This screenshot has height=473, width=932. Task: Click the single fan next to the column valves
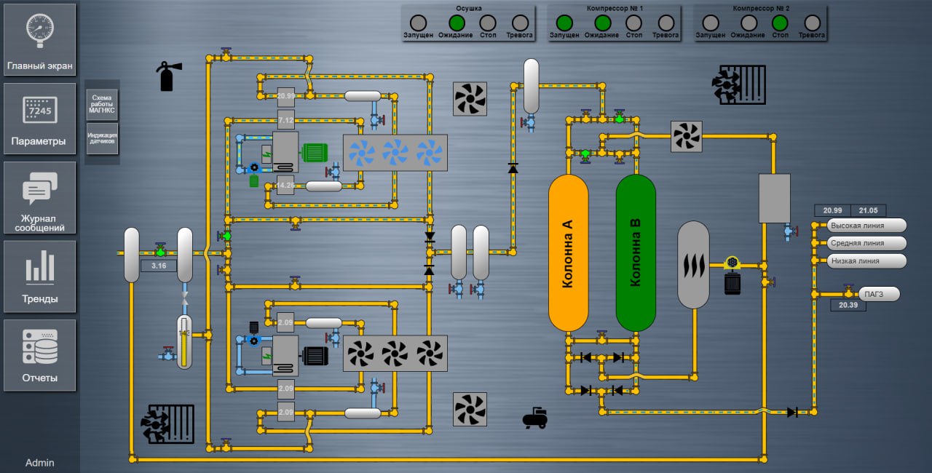coord(687,136)
